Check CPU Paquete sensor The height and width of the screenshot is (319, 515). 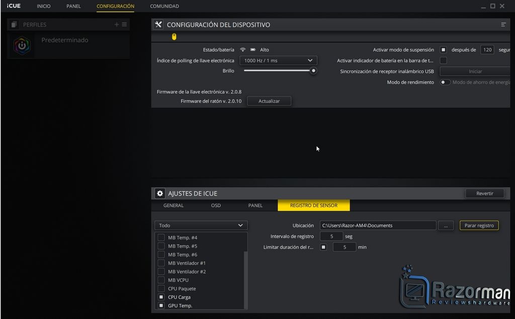(161, 288)
